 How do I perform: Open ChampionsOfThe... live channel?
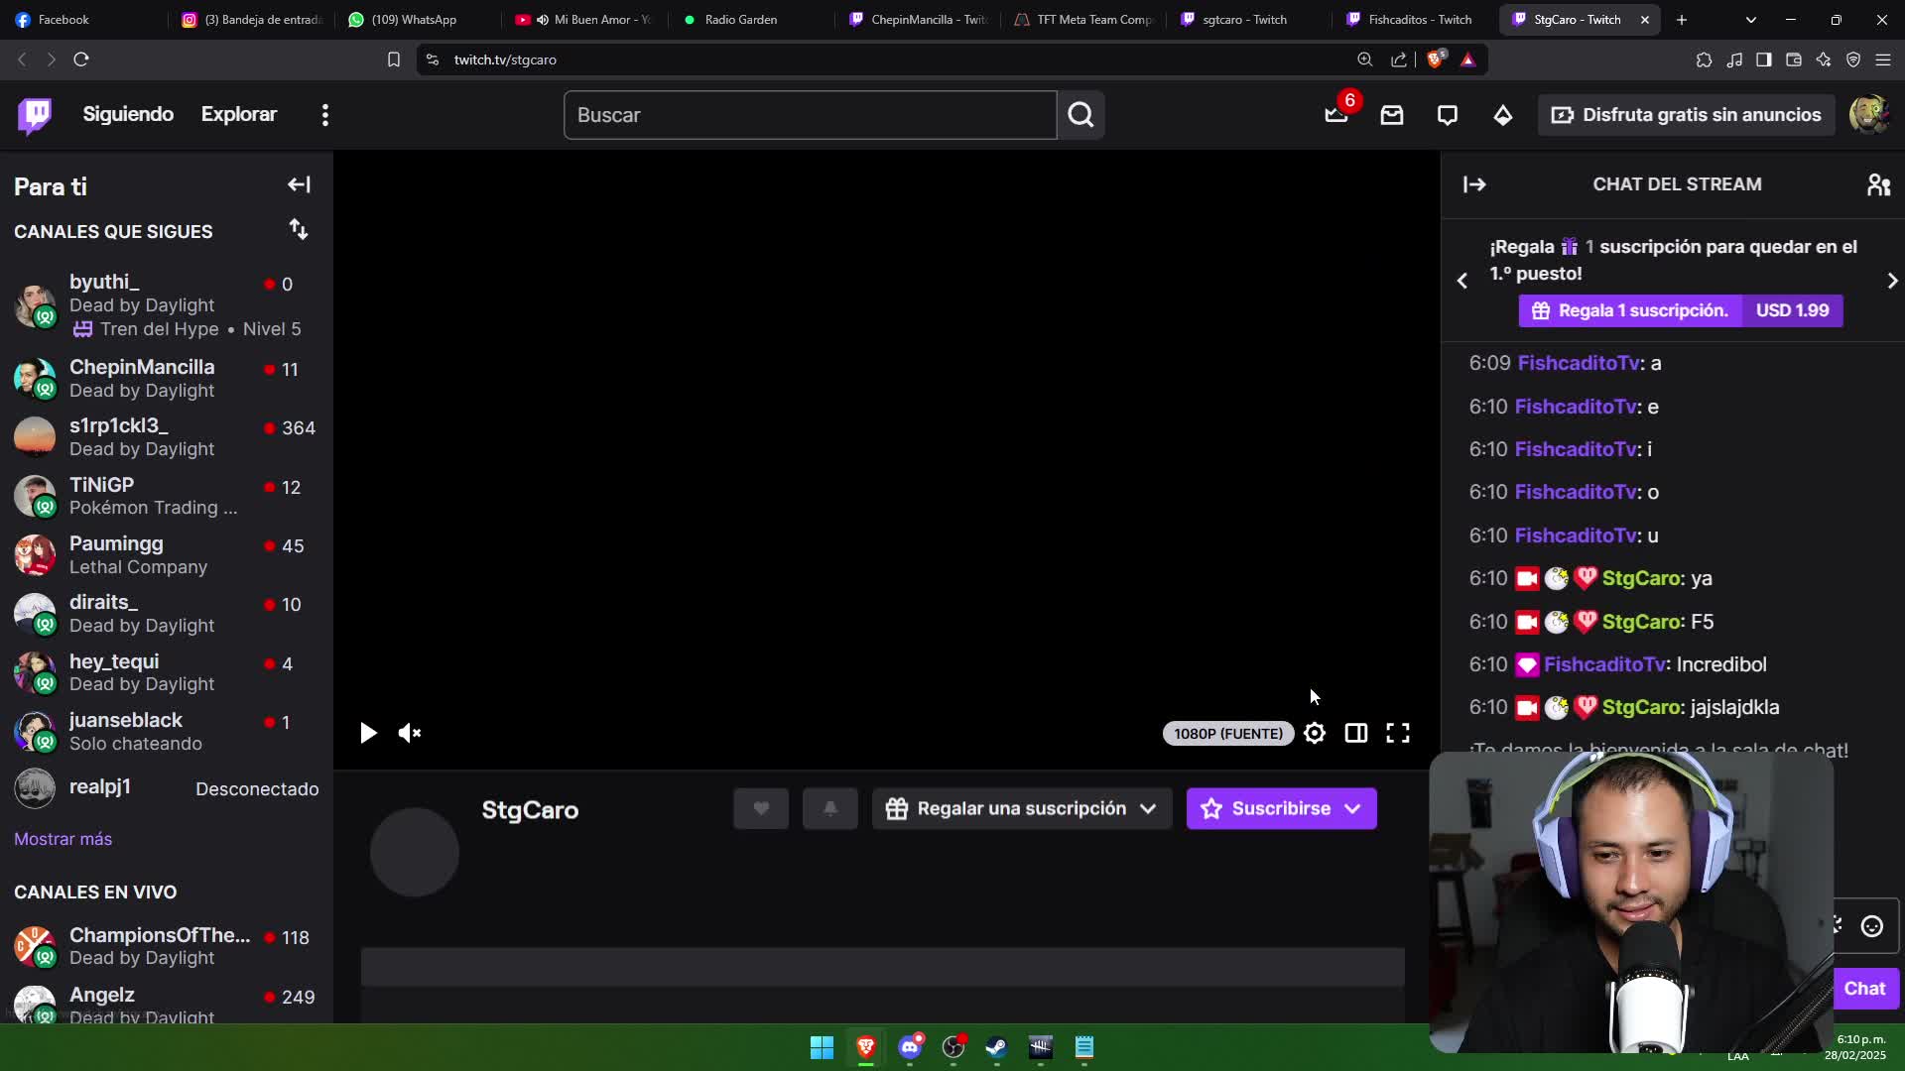[167, 946]
